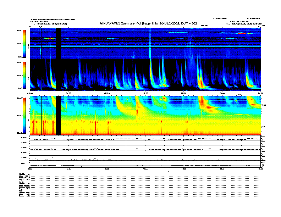The height and width of the screenshot is (217, 281).
Task: Click the intense red burst near 18:00 in RAD1
Action: point(201,83)
